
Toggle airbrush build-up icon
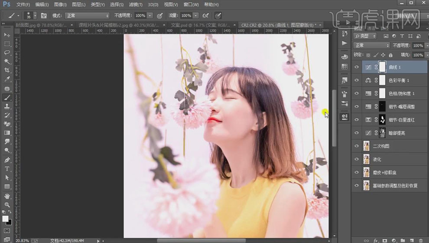[x=206, y=16]
